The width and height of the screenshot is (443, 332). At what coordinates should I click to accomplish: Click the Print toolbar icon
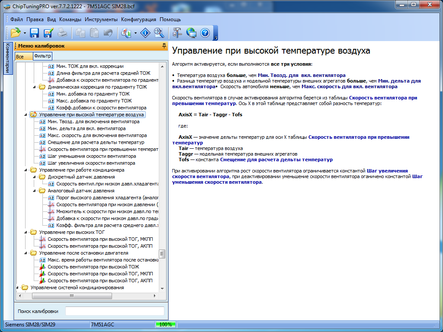[x=62, y=33]
